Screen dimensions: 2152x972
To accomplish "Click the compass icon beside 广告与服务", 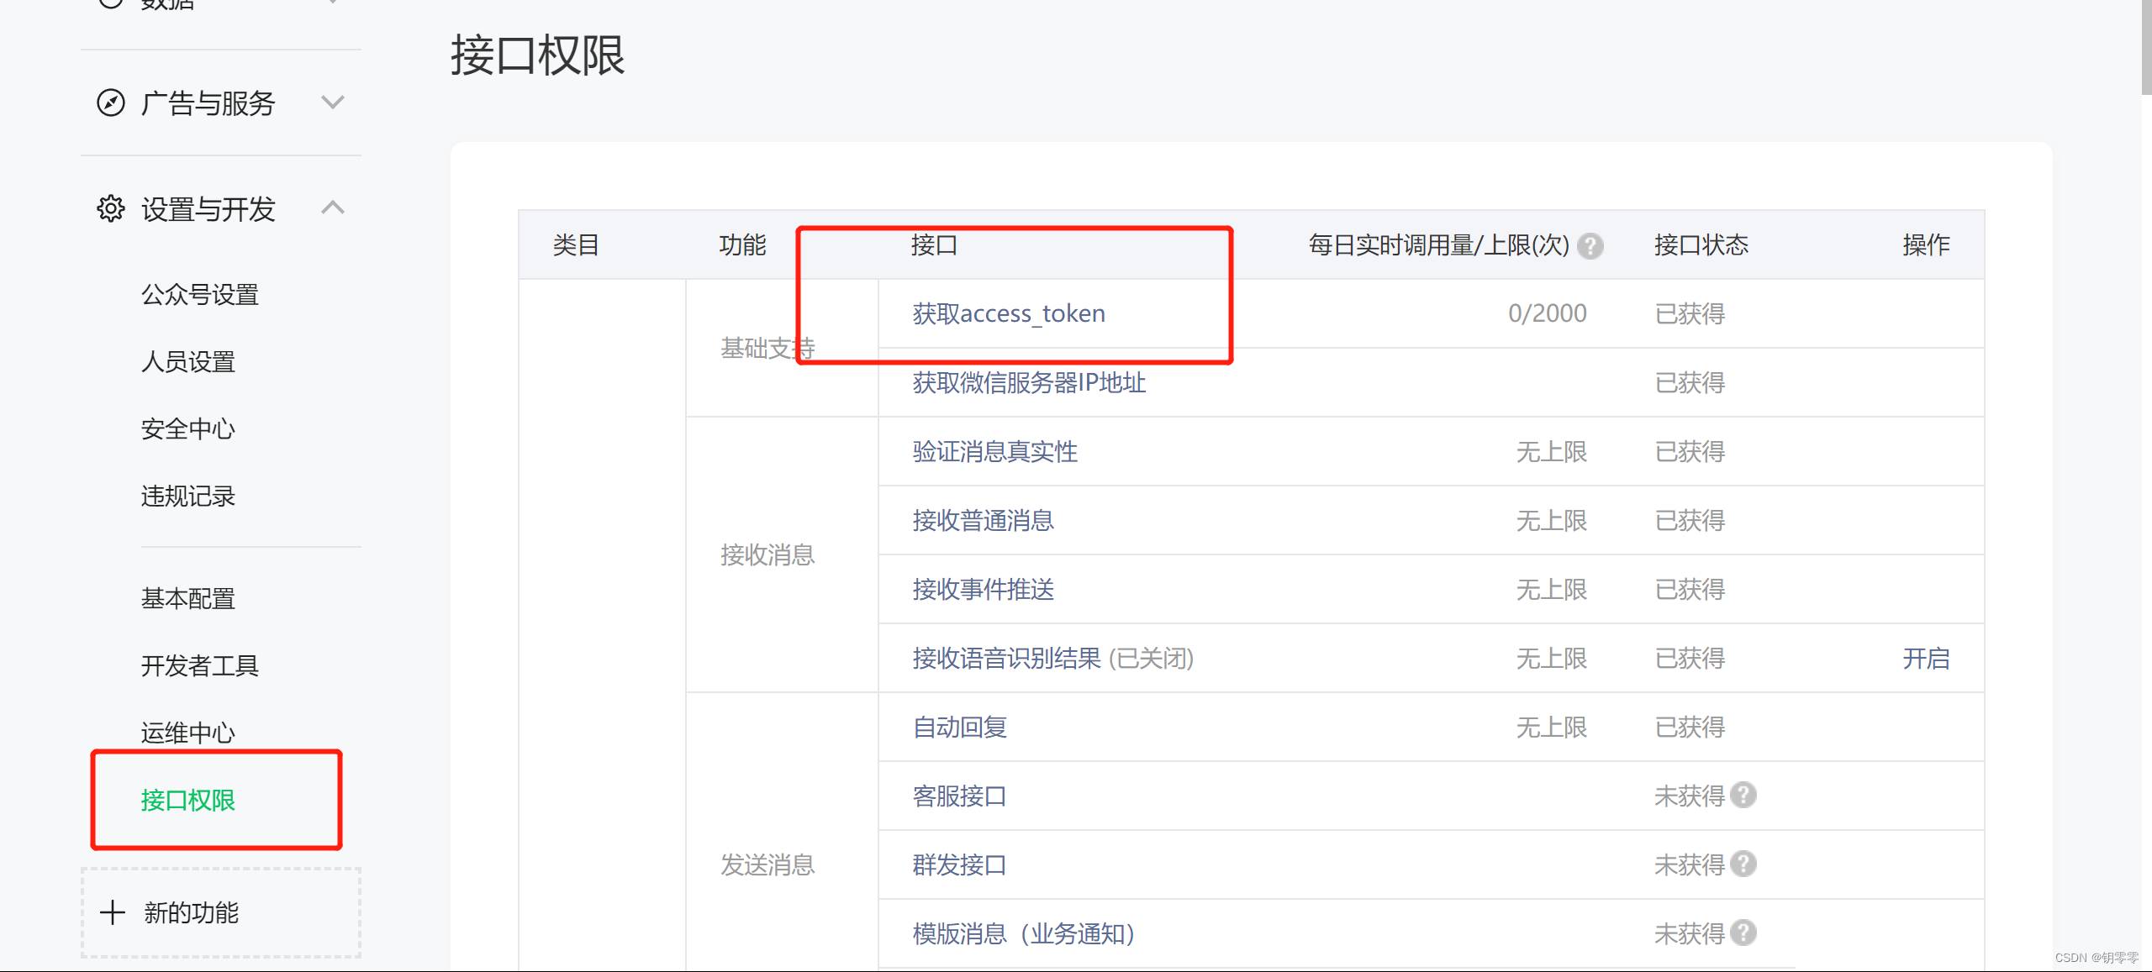I will [111, 103].
